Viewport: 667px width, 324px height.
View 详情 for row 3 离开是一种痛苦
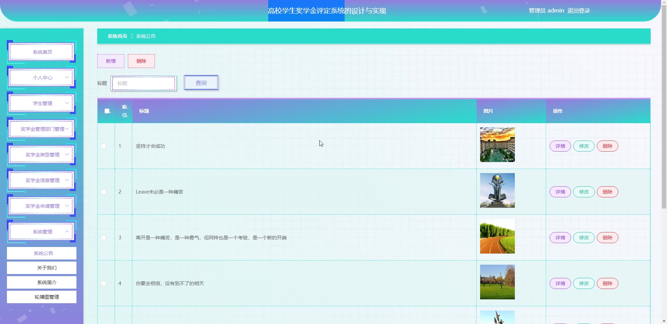coord(560,238)
